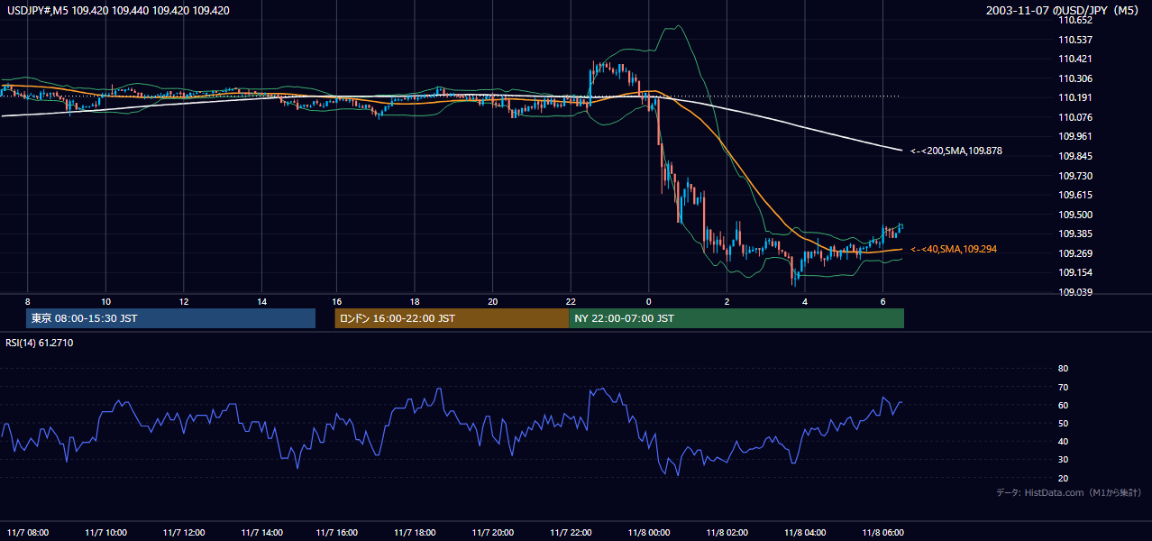Image resolution: width=1152 pixels, height=541 pixels.
Task: Click RSI scale value 70
Action: [1064, 387]
